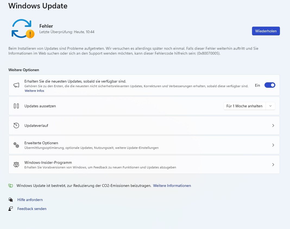Screen dimensions: 290x229
Task: Open the pause duration dropdown arrow
Action: coord(270,106)
